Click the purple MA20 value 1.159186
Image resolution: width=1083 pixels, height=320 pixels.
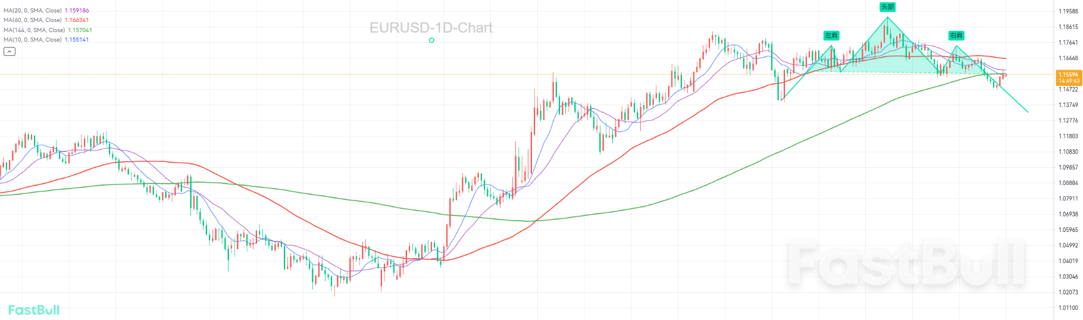point(77,11)
